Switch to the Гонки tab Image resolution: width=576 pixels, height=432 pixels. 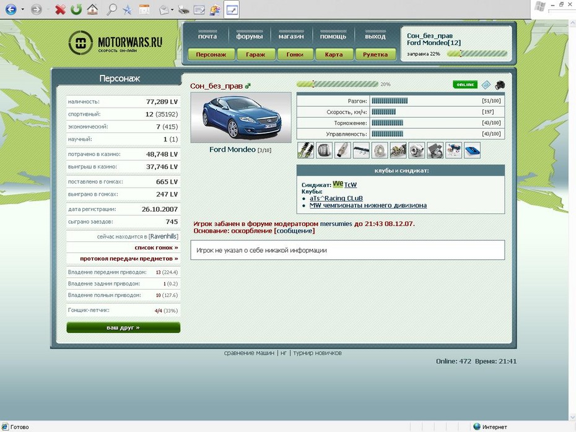tap(295, 54)
